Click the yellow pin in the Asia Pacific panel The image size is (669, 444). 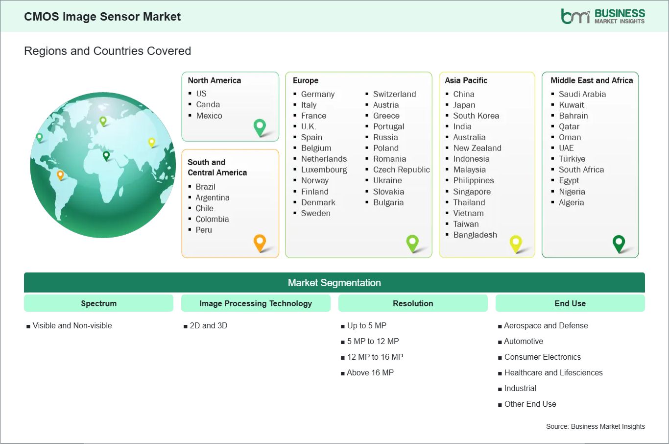(516, 242)
